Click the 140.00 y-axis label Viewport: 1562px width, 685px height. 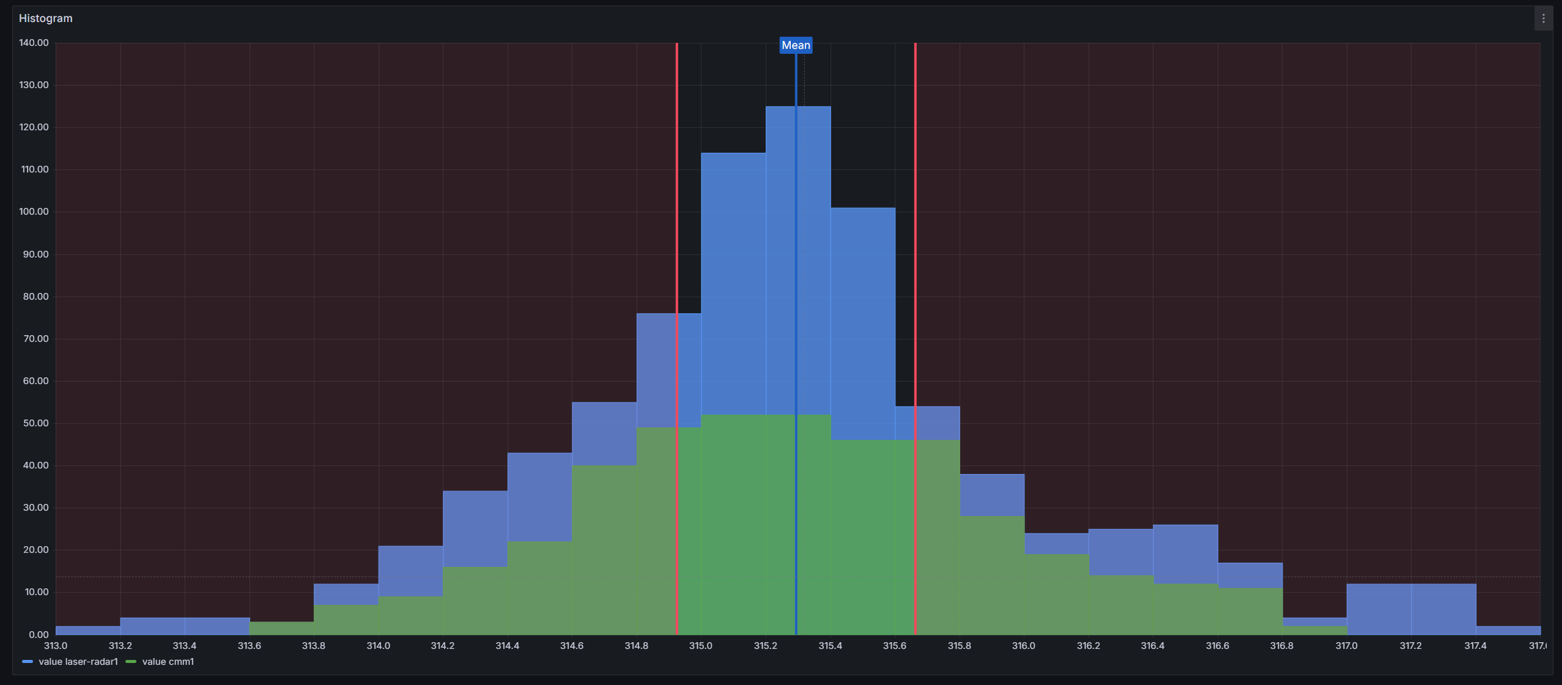(34, 43)
